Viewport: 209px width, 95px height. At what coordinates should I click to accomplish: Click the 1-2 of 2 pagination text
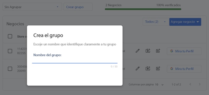tap(176, 85)
